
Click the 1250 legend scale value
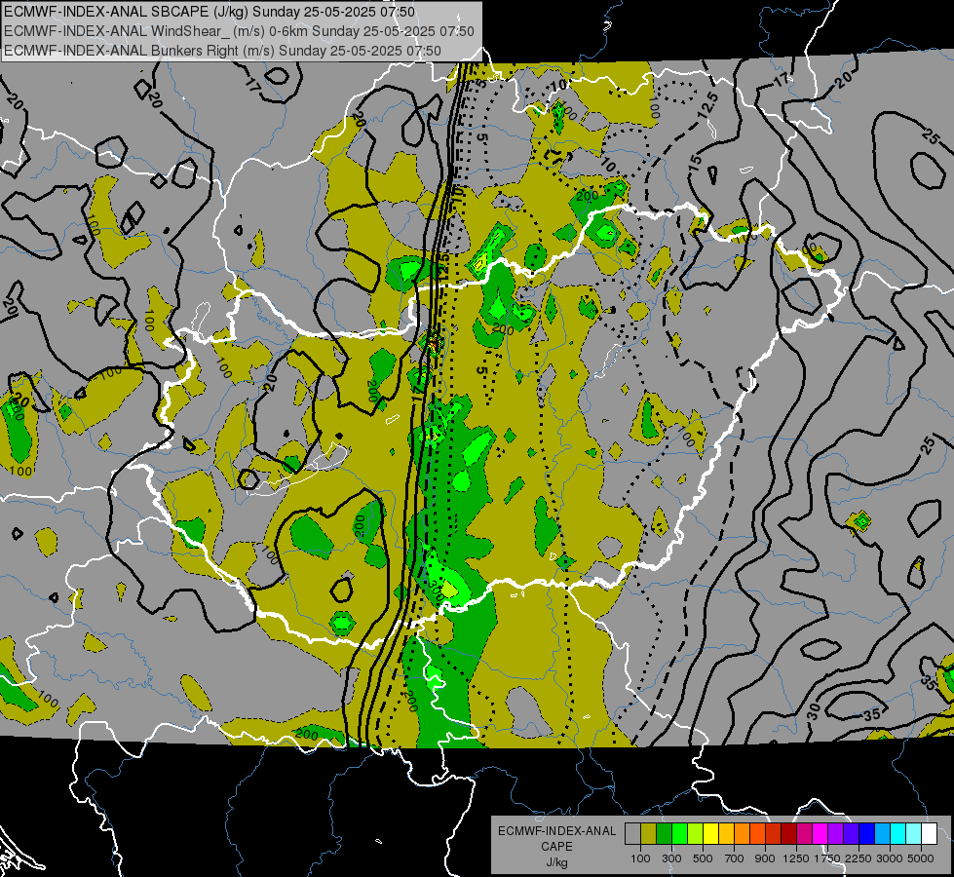(797, 858)
